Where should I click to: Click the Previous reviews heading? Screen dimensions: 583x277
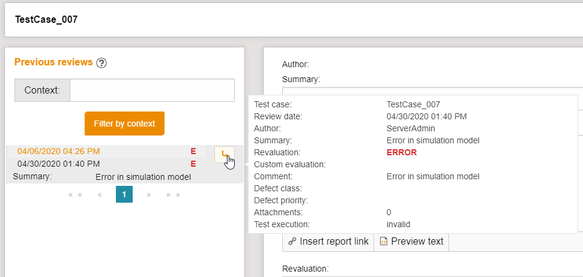click(53, 62)
